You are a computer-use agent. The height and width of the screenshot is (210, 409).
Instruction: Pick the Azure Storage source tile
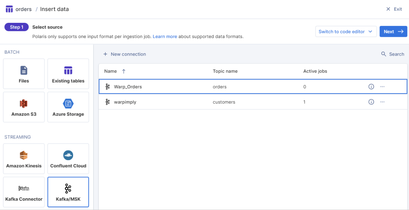point(68,107)
